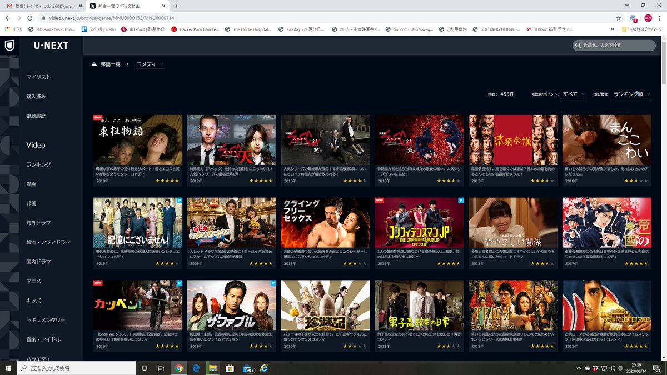Viewport: 667px width, 375px height.
Task: Bookmark this page with the star icon
Action: [619, 18]
